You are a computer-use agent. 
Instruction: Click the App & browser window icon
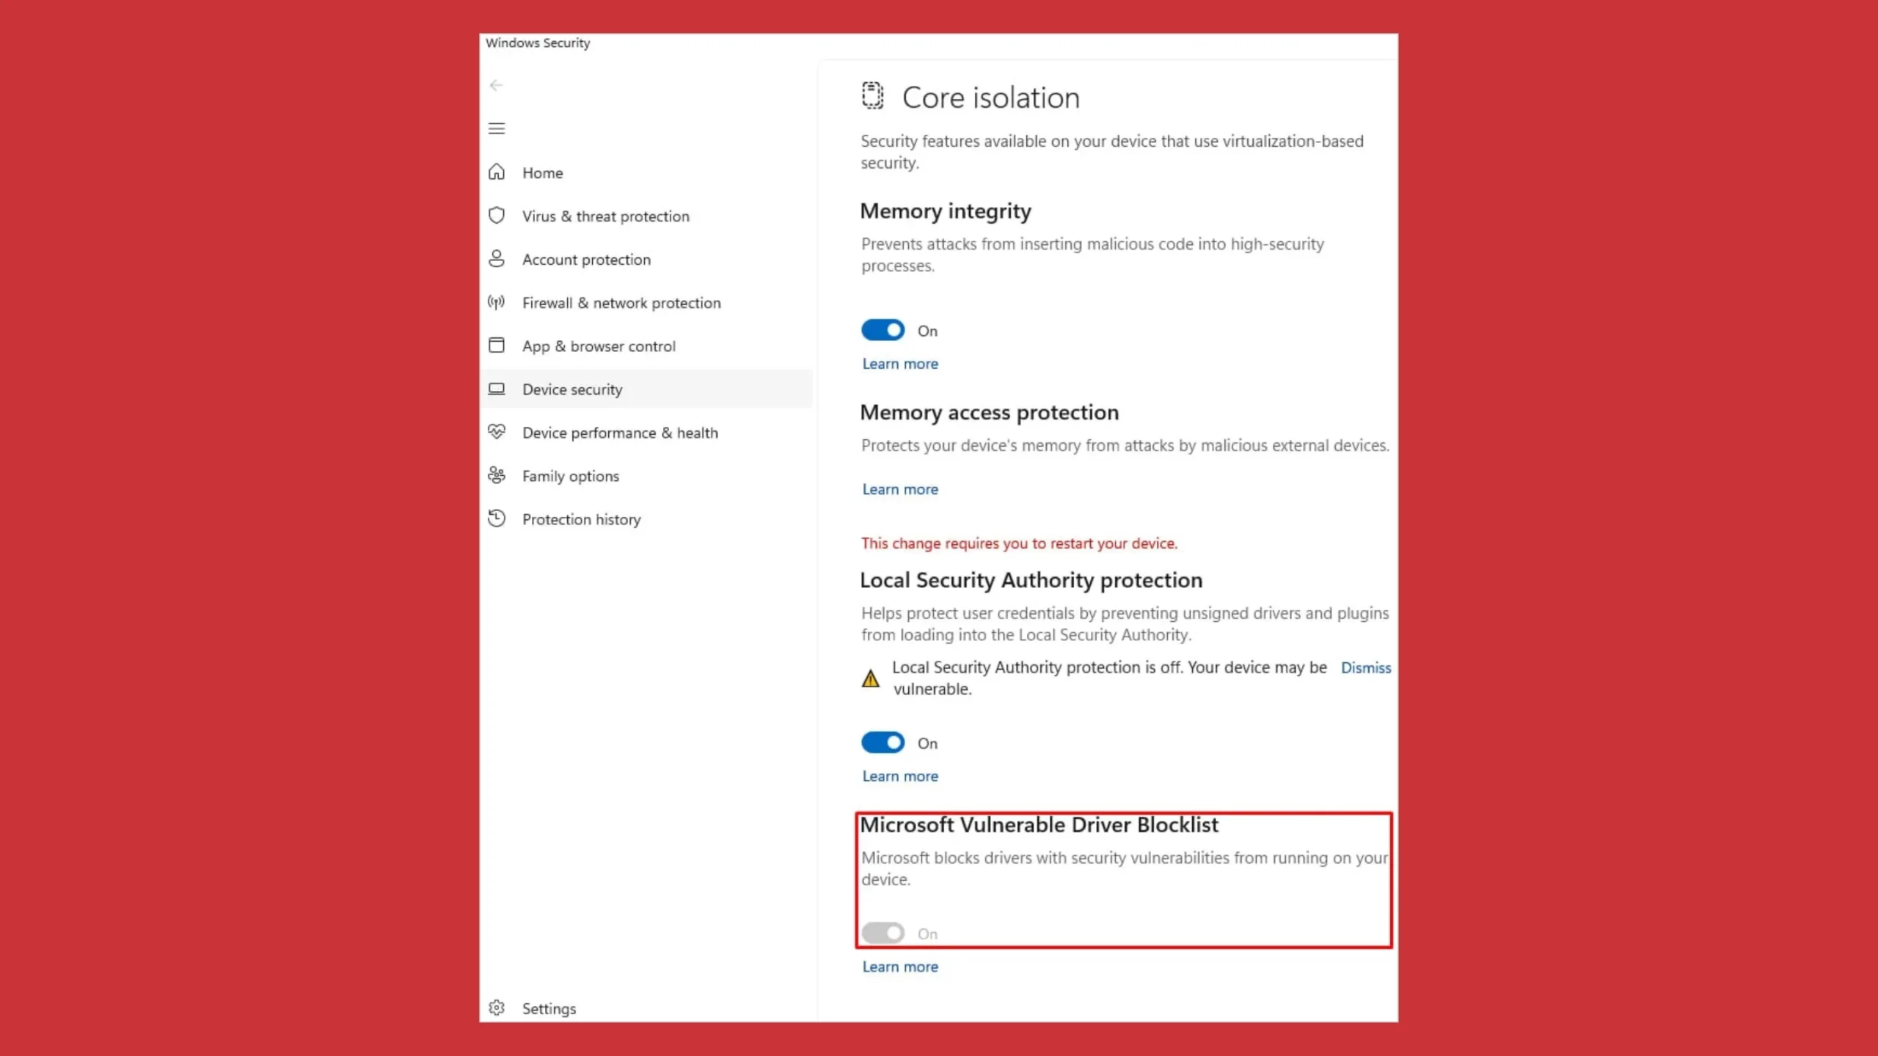click(x=497, y=345)
